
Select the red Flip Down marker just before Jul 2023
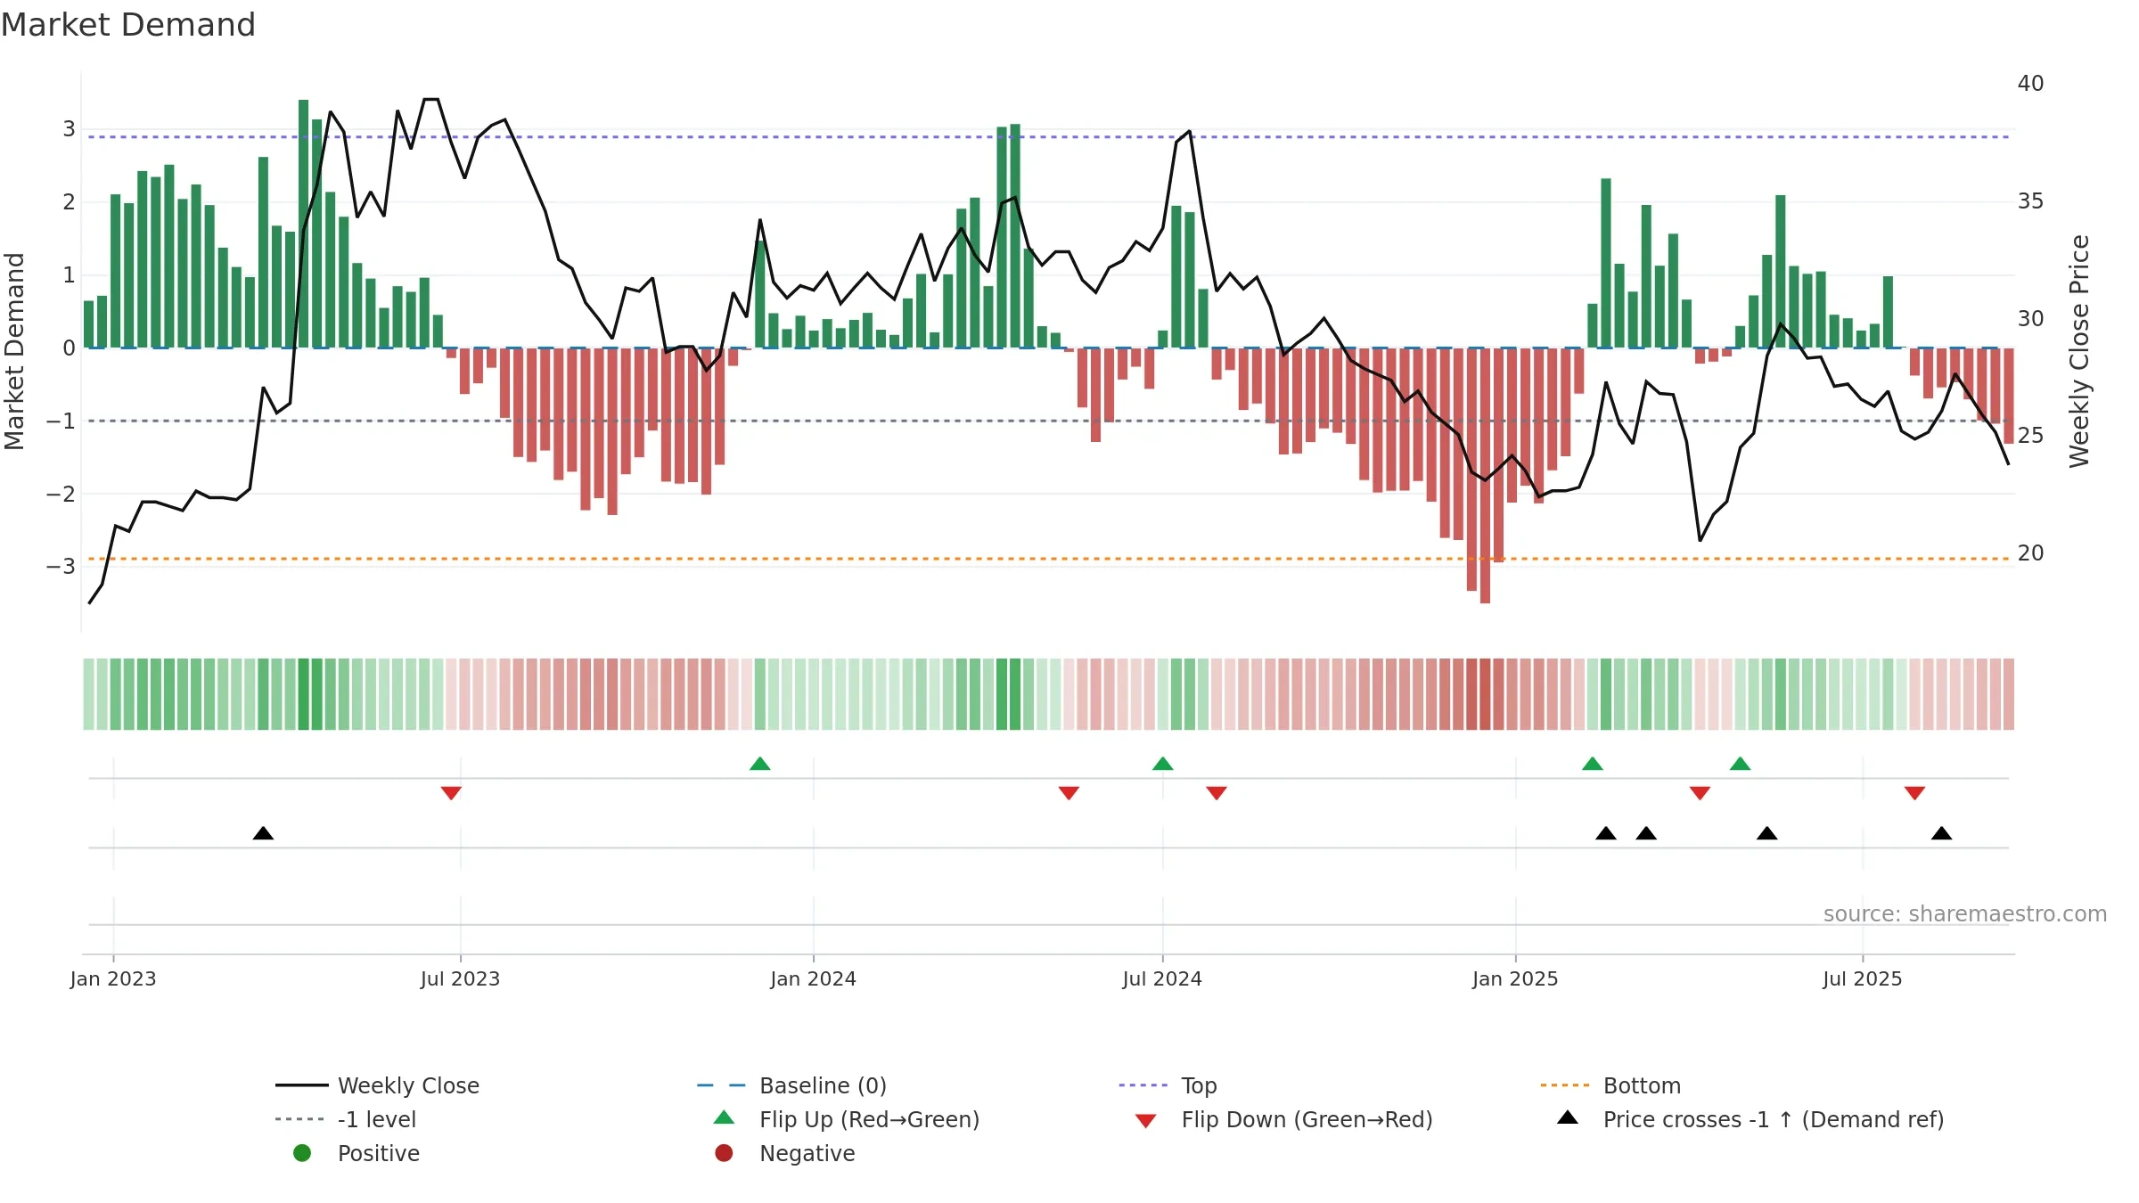click(x=451, y=793)
